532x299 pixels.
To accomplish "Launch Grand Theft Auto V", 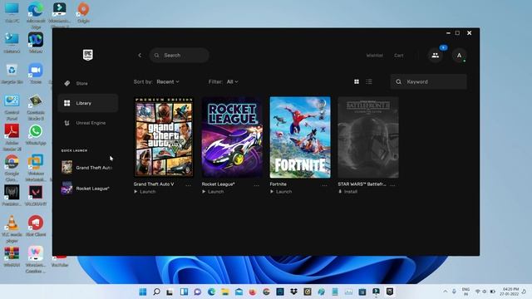I will 145,192.
